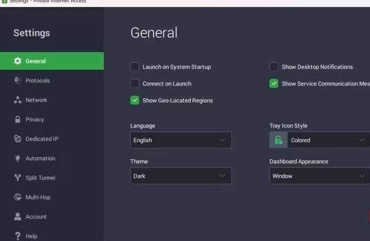This screenshot has width=370, height=241.
Task: Click the PIA app icon in title bar
Action: (x=4, y=1)
